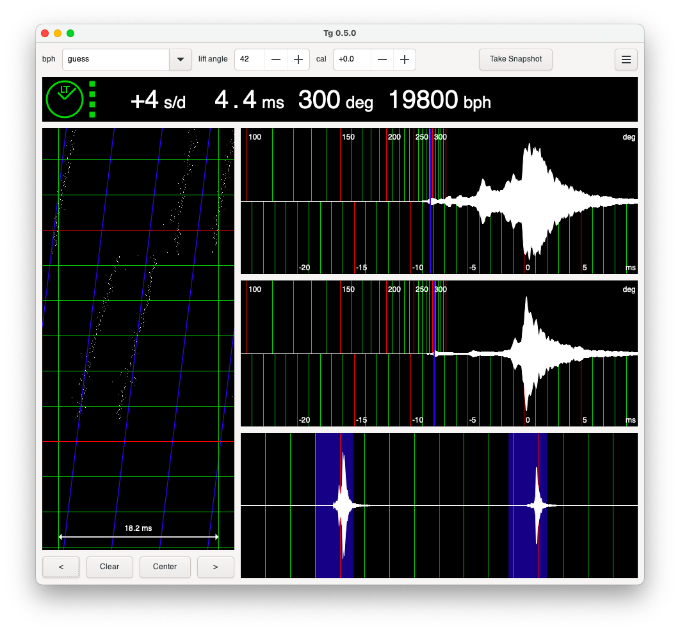Shift the trace left with < button
This screenshot has height=632, width=680.
(x=61, y=567)
